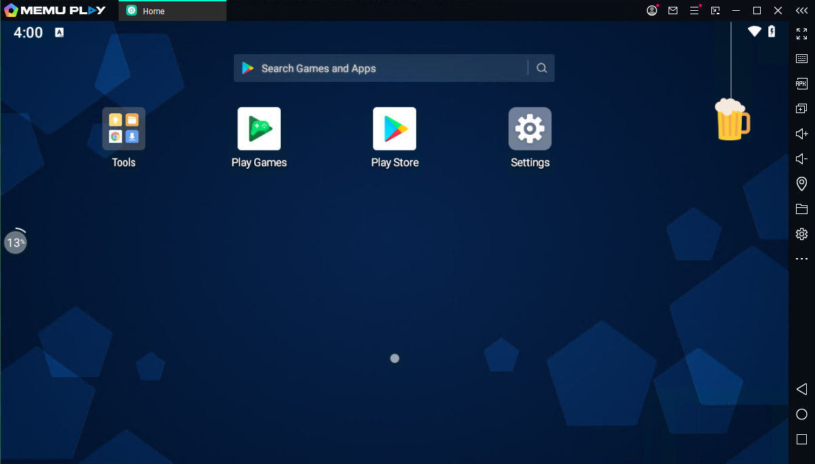
Task: Open the shared folder icon
Action: tap(801, 209)
